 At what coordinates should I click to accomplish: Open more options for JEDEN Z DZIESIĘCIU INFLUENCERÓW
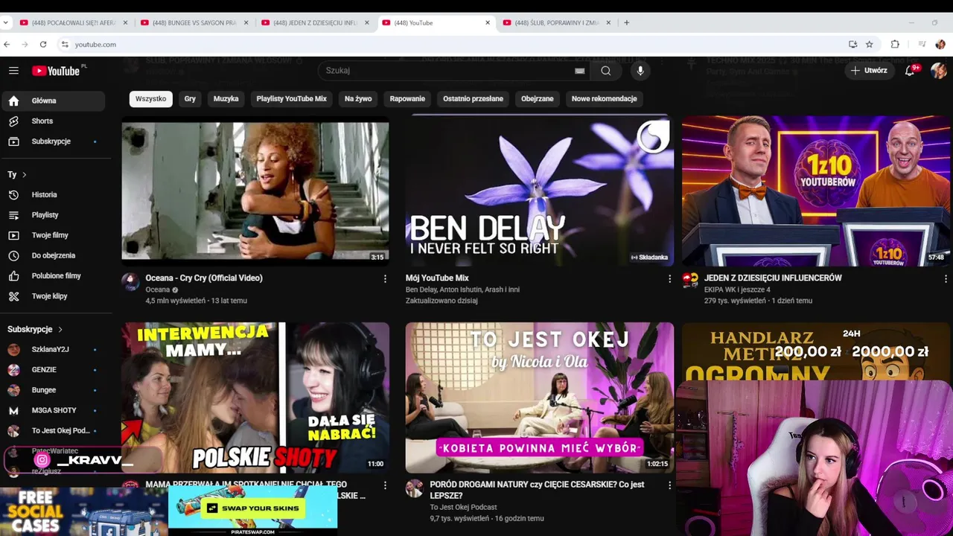click(946, 278)
